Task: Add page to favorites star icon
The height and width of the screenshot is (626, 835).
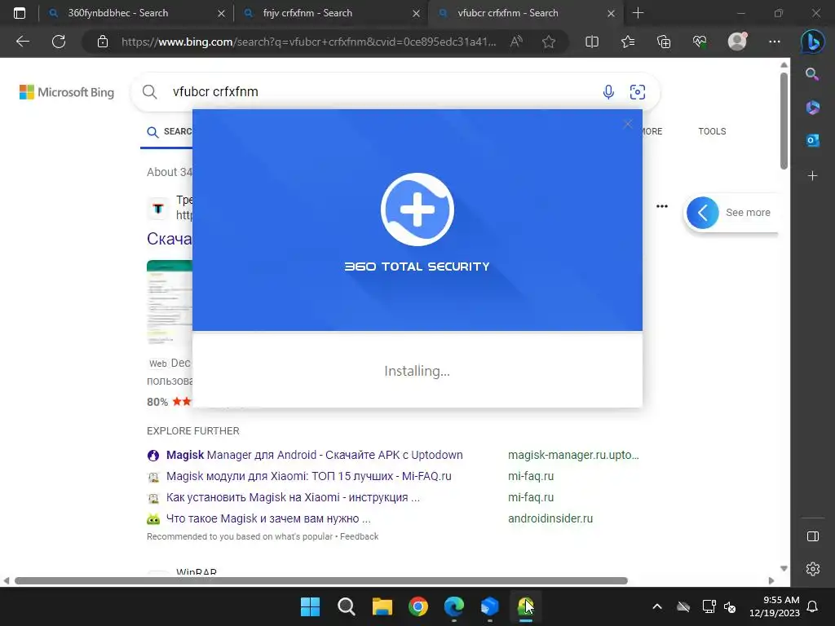Action: (549, 42)
